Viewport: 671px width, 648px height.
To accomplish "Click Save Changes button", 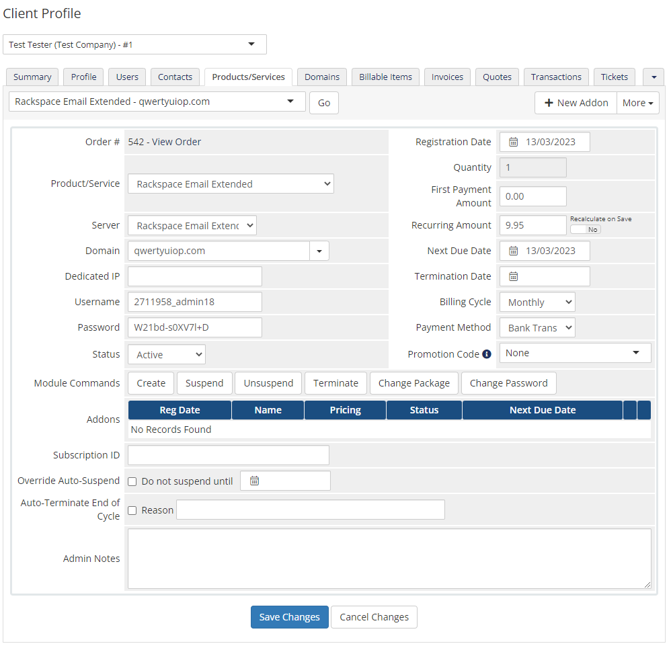I will tap(290, 617).
